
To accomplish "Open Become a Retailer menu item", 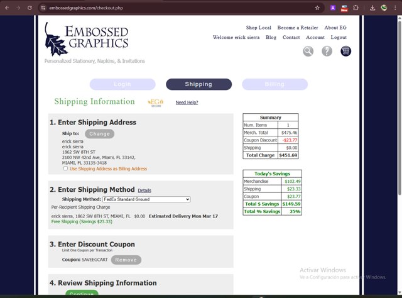I will [x=298, y=28].
